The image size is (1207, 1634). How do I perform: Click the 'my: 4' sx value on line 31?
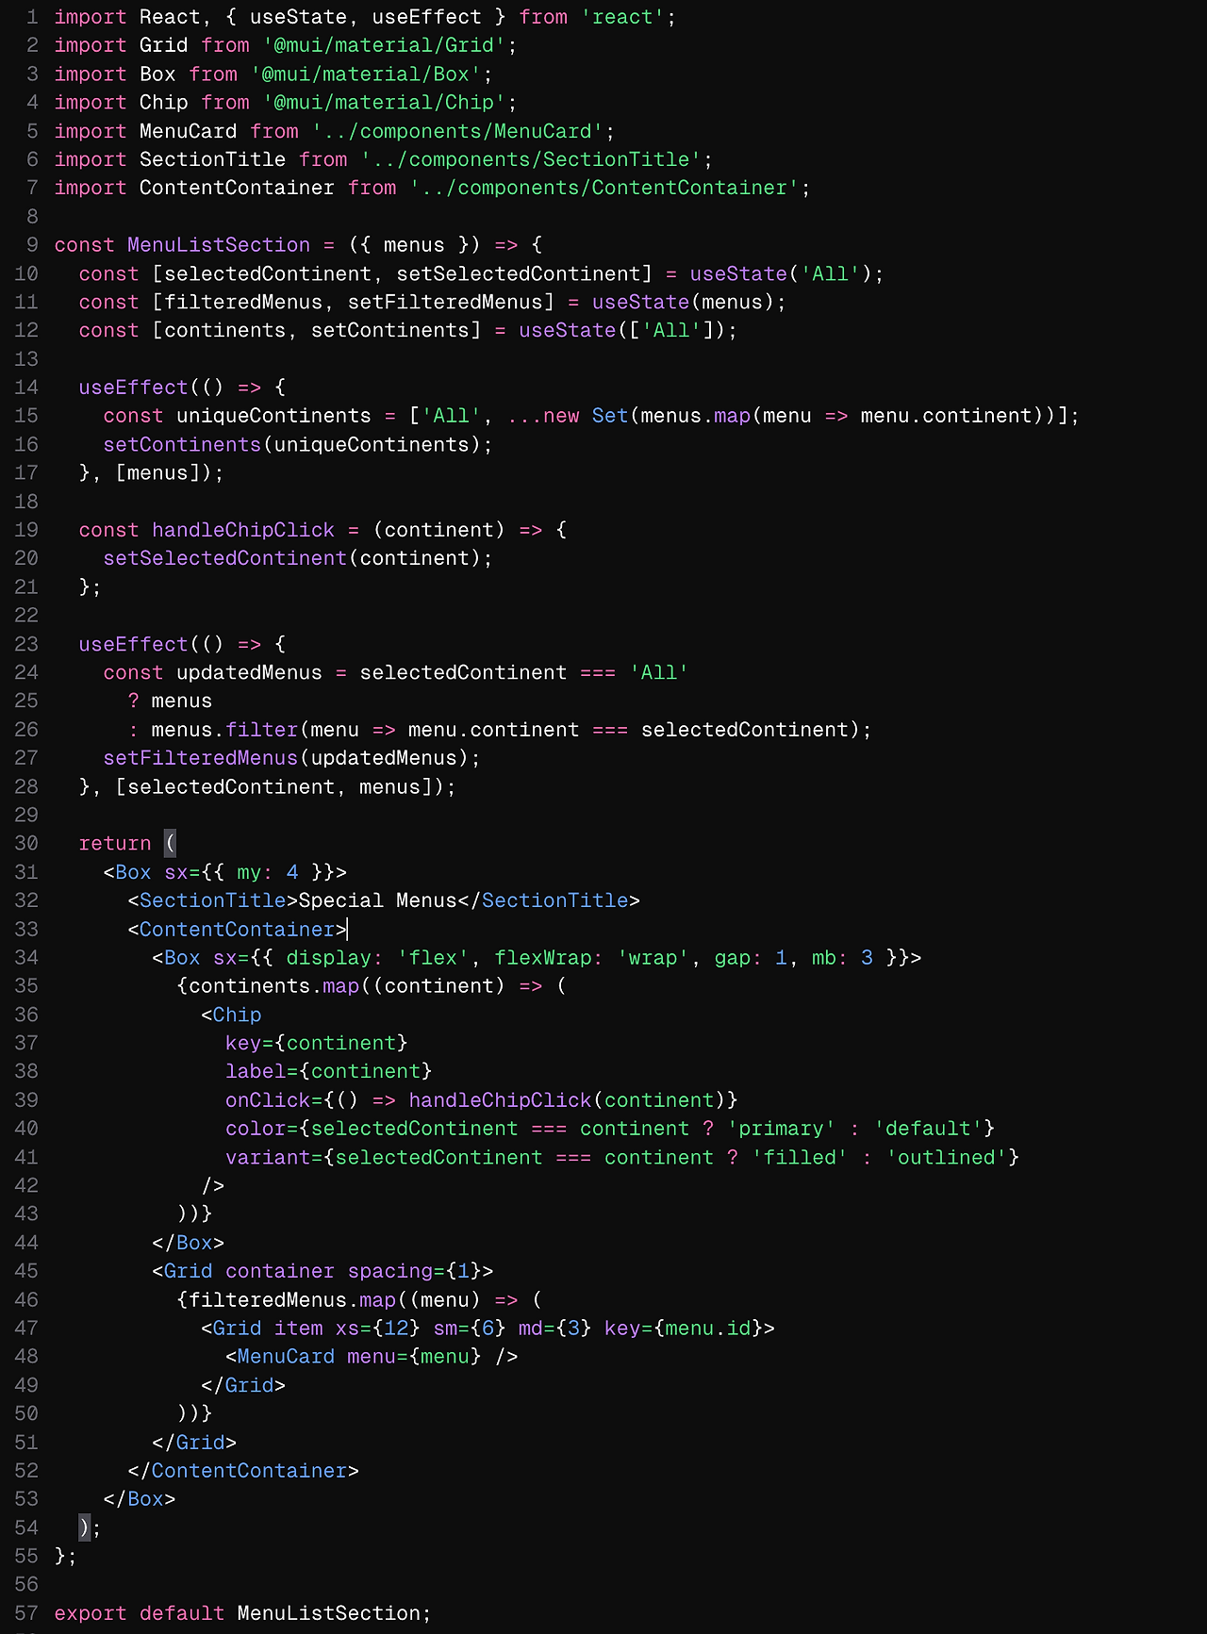(268, 872)
